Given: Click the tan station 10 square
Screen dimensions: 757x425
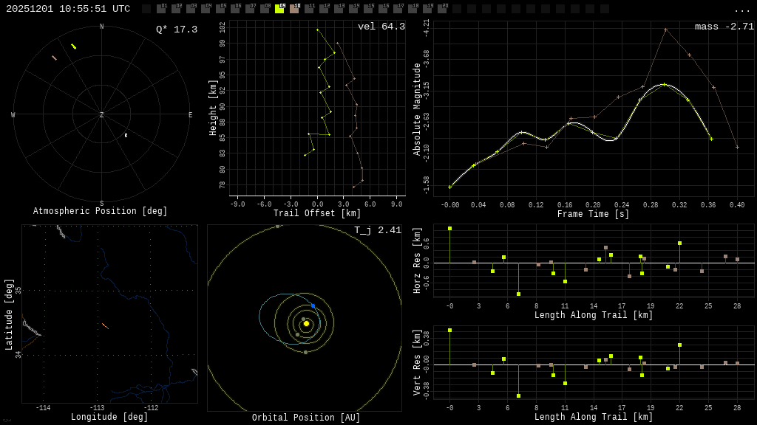Looking at the screenshot, I should [294, 9].
